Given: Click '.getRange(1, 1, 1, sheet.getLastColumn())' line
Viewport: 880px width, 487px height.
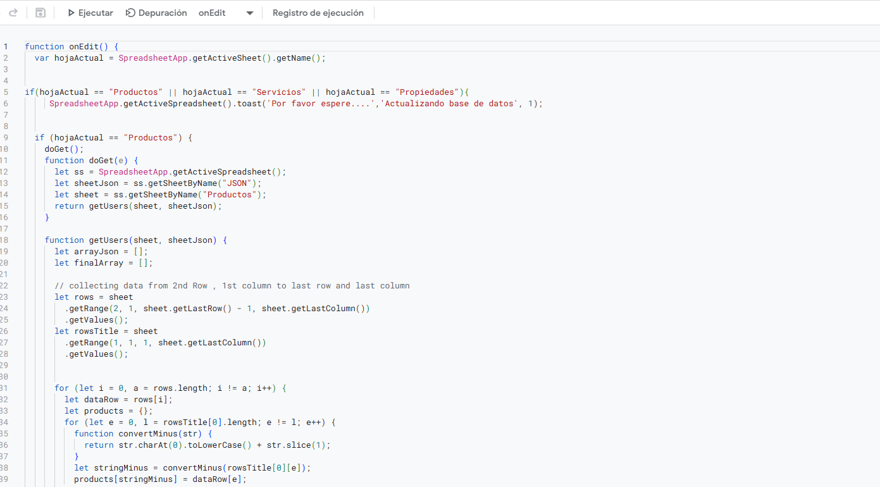Looking at the screenshot, I should (165, 343).
